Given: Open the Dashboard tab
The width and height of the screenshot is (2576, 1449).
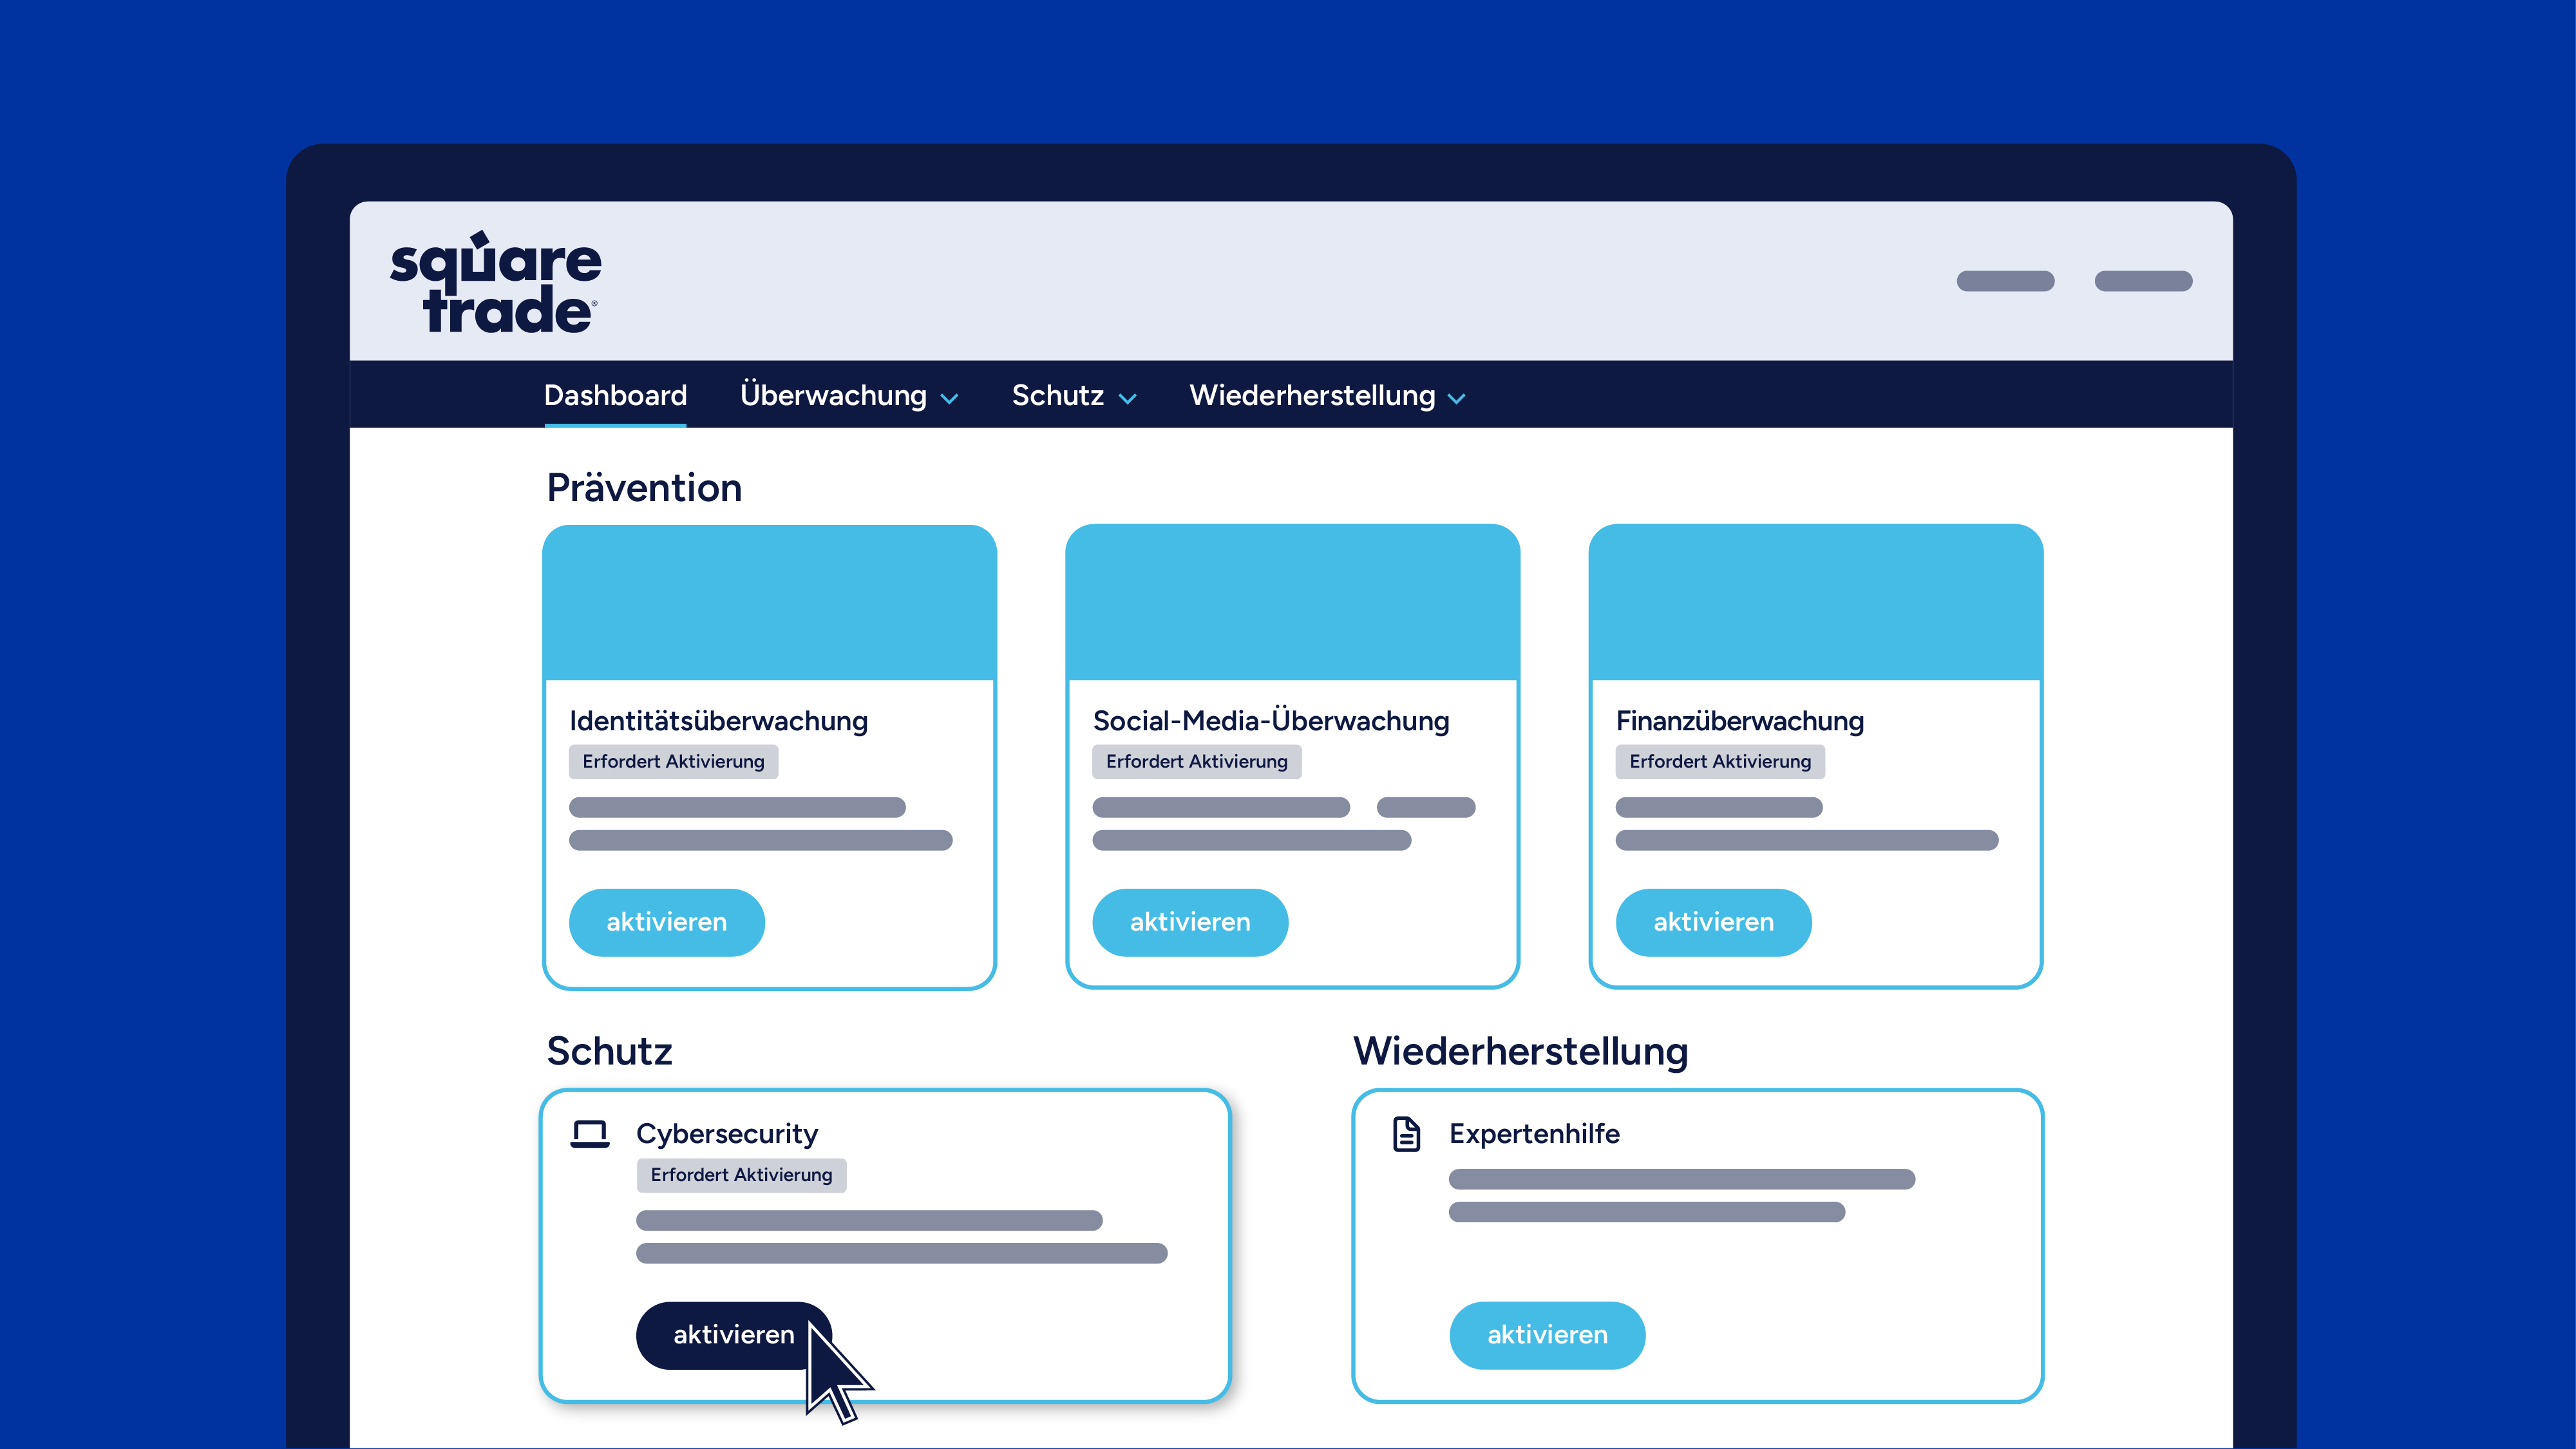Looking at the screenshot, I should (x=615, y=395).
